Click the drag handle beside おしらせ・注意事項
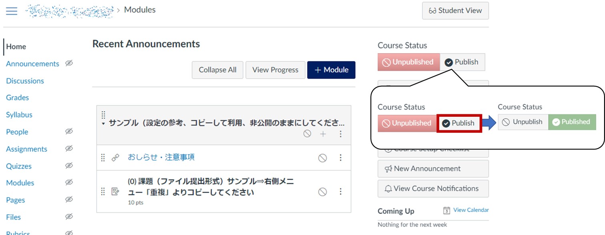Screen dimensions: 605x235 coord(103,157)
